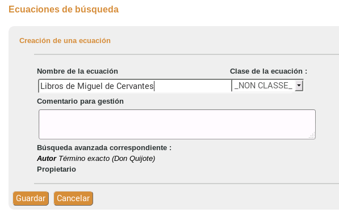Click the Nombre de la ecuación label
The height and width of the screenshot is (217, 339).
coord(77,71)
